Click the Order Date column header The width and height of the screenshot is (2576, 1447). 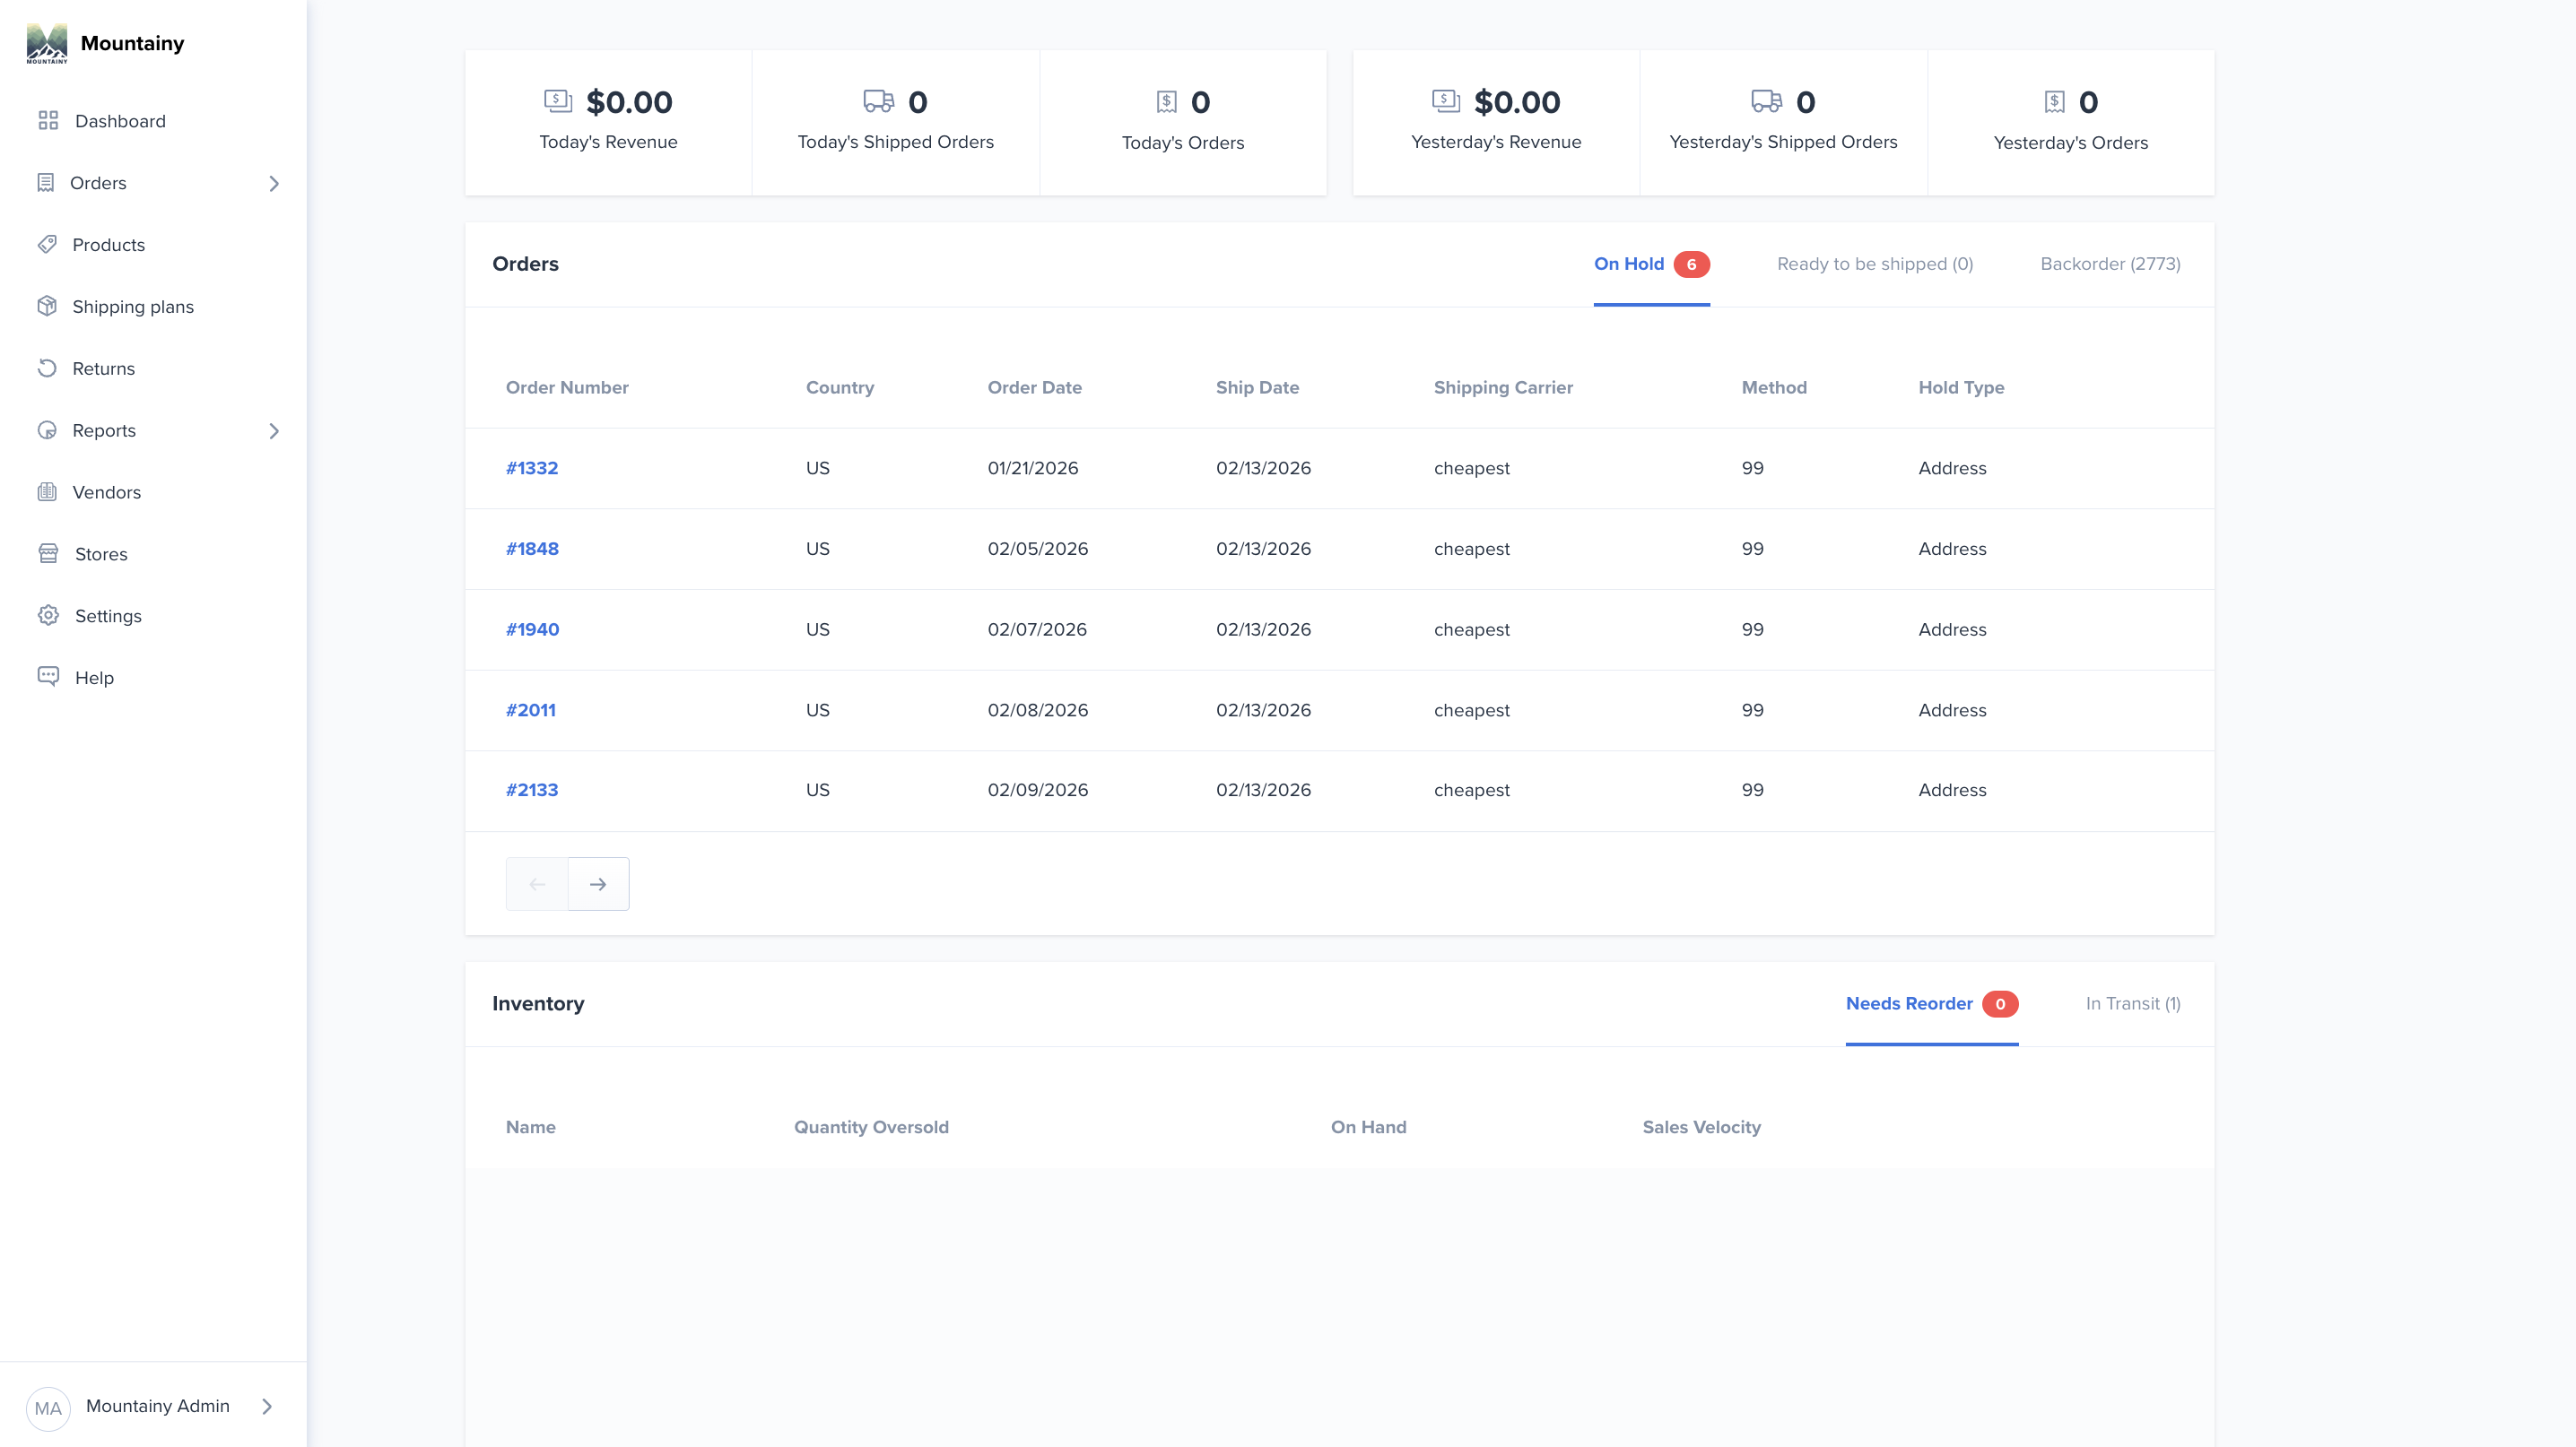1034,387
